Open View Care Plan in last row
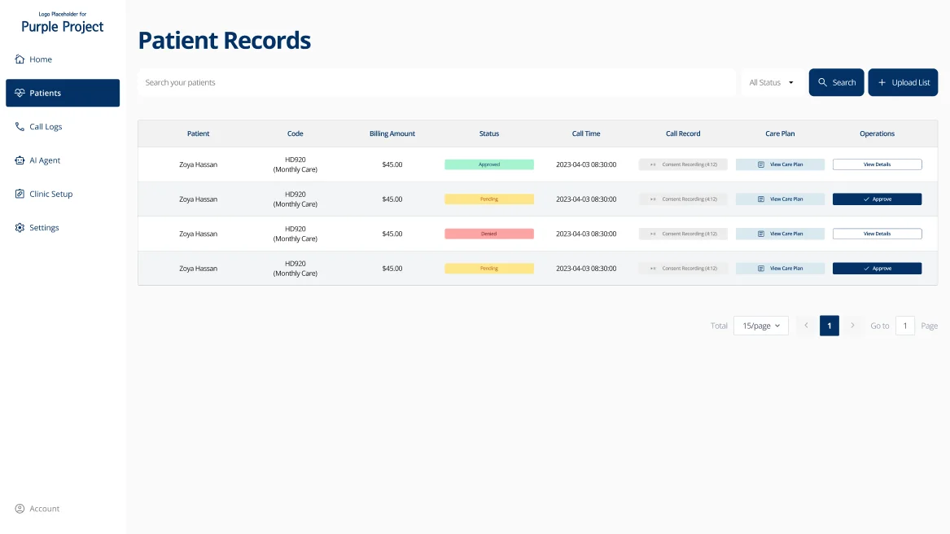Image resolution: width=950 pixels, height=534 pixels. [x=780, y=269]
